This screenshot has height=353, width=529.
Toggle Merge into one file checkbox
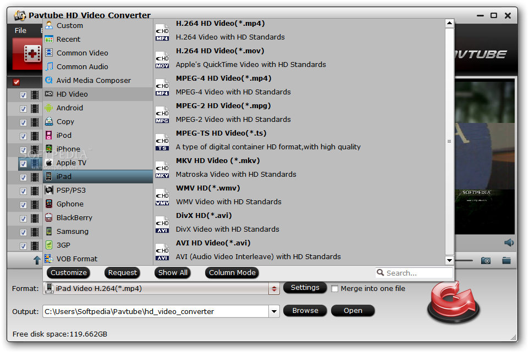tap(335, 289)
